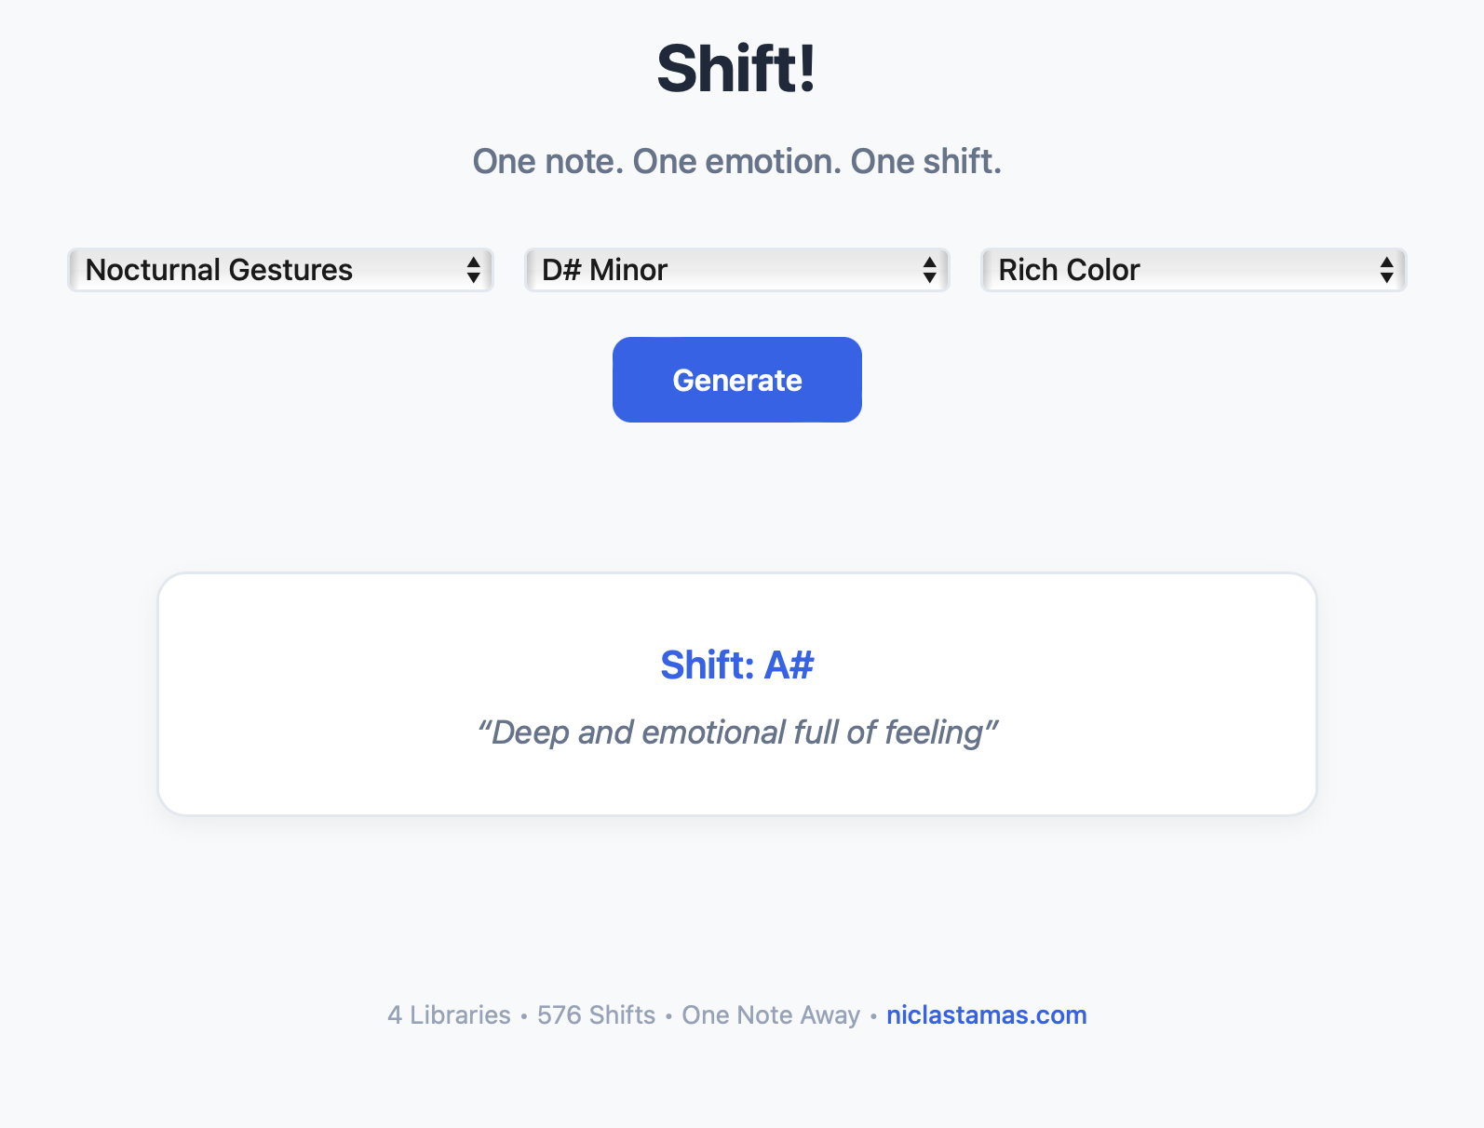Click the bullet between 576 Shifts and One Note Away
Screen dimensions: 1484x1128
[x=668, y=1015]
